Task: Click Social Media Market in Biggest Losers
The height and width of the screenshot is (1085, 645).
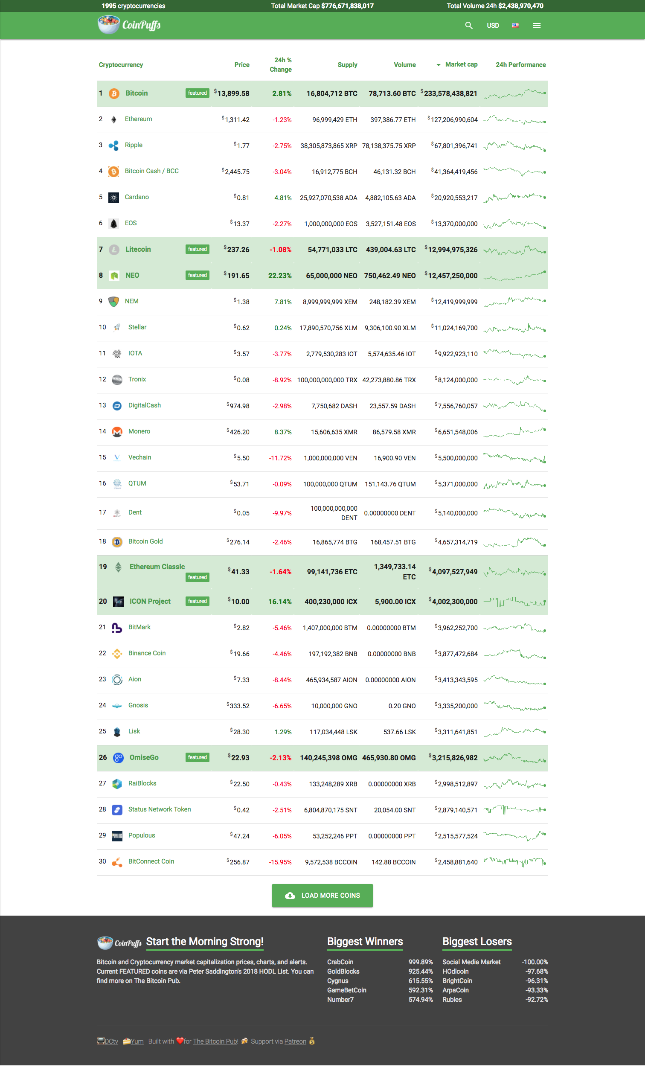Action: pyautogui.click(x=471, y=962)
